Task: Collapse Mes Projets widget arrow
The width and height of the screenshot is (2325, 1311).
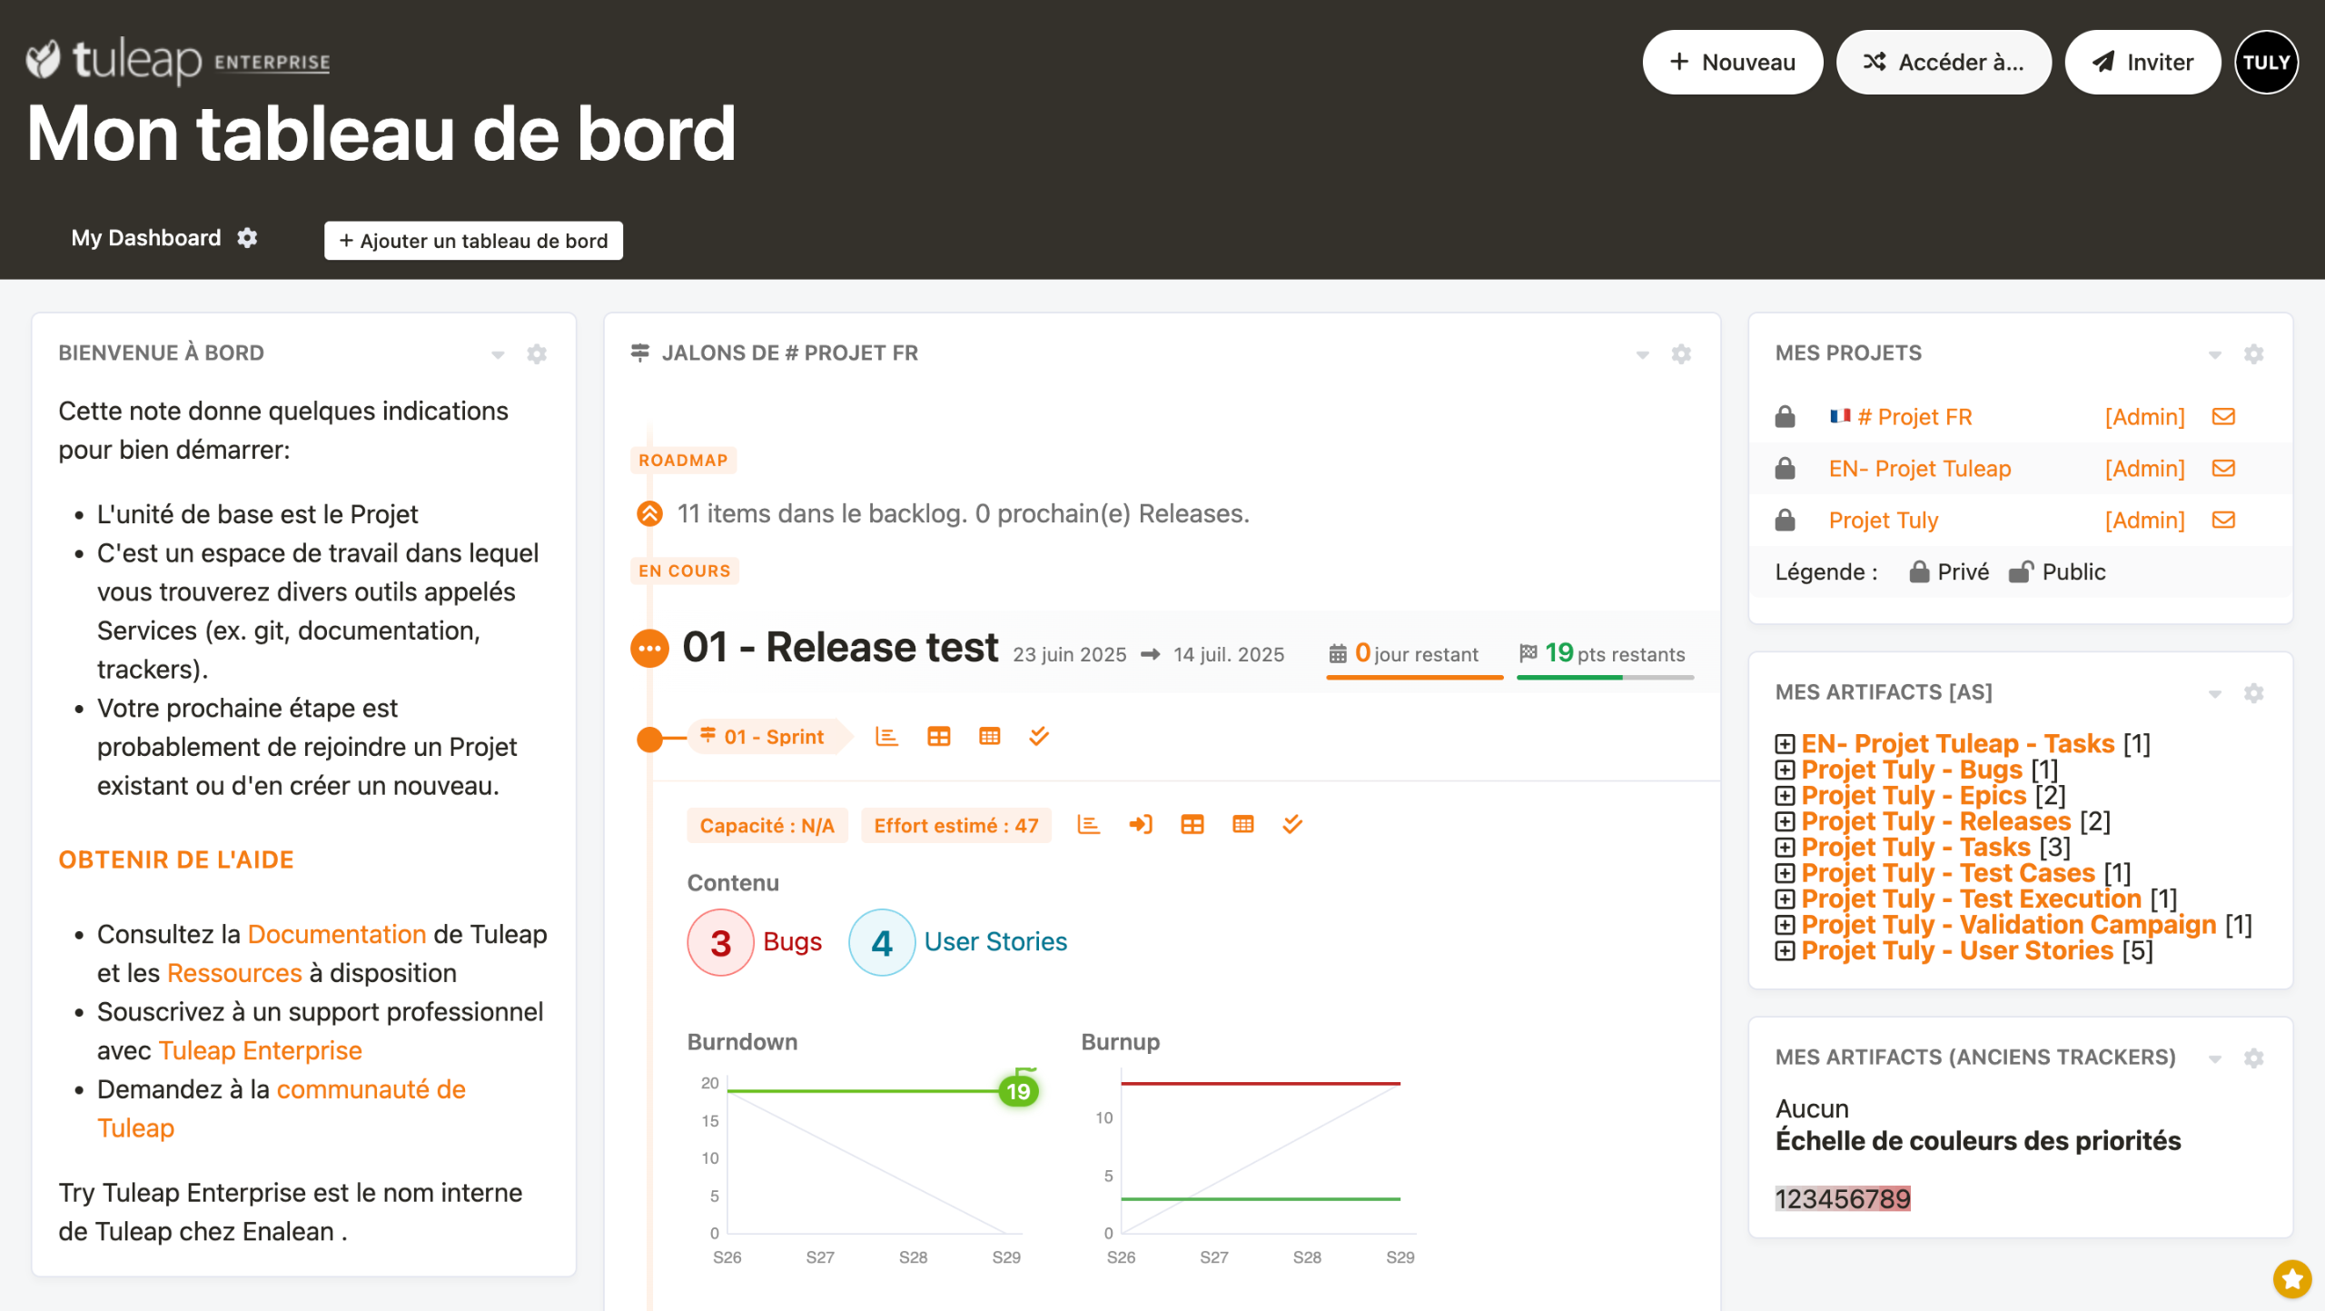Action: coord(2214,354)
